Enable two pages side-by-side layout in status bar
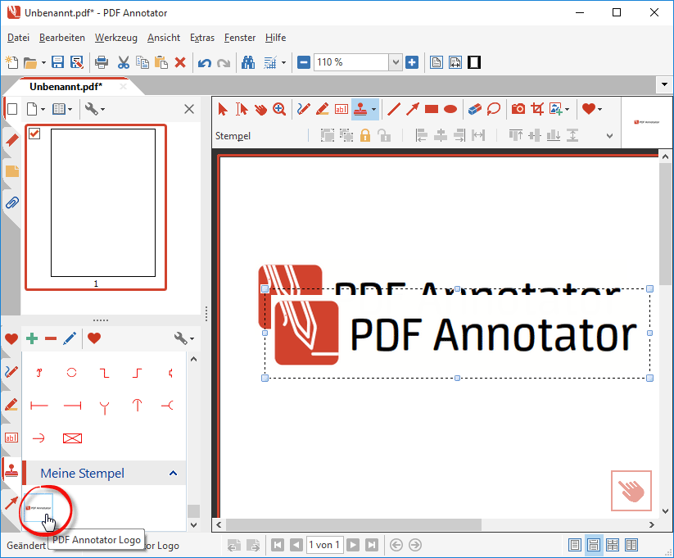Screen dimensions: 674x558 click(631, 545)
